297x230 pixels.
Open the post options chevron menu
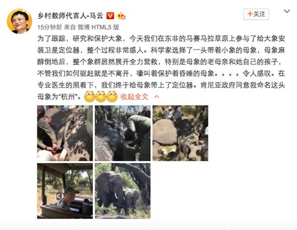pyautogui.click(x=287, y=12)
